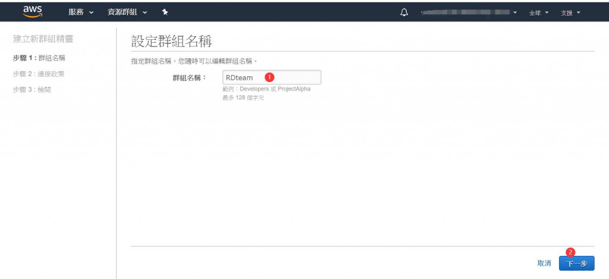Open the 全球 region selector
The height and width of the screenshot is (279, 609).
pos(539,12)
